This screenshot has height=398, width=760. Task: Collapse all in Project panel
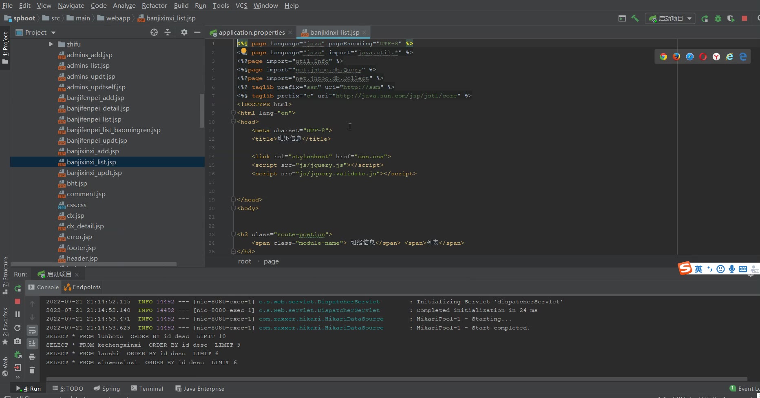168,32
